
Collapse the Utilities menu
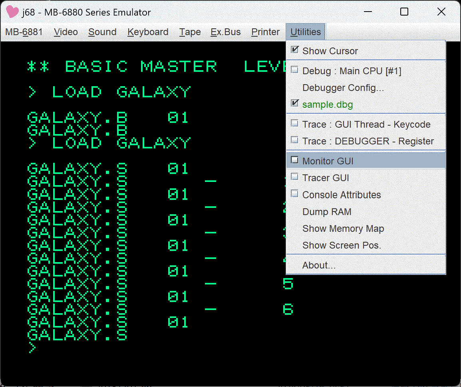tap(306, 32)
